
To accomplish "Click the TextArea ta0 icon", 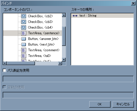I will point(24,56).
